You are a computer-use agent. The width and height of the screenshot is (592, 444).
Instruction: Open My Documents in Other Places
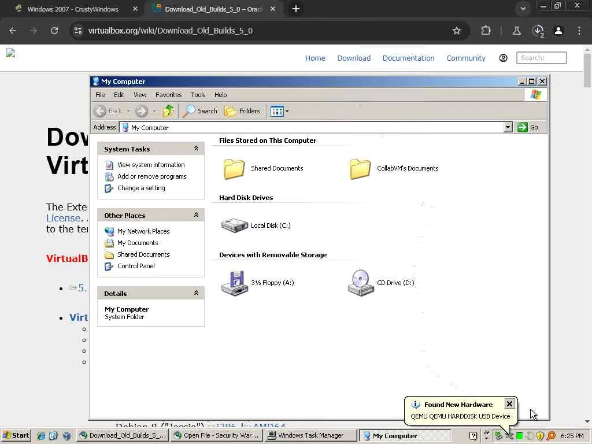pyautogui.click(x=138, y=243)
